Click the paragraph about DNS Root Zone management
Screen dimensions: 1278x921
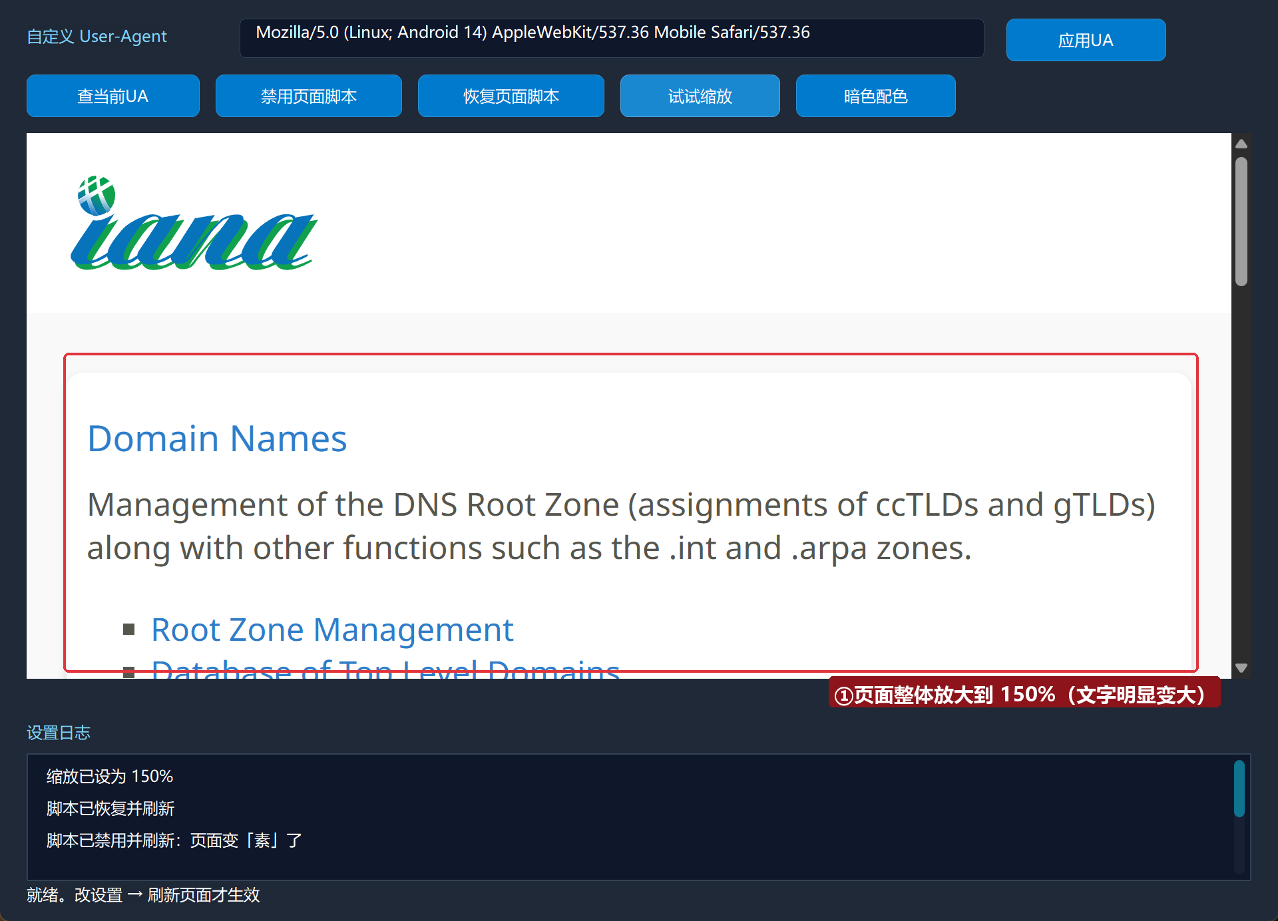621,526
